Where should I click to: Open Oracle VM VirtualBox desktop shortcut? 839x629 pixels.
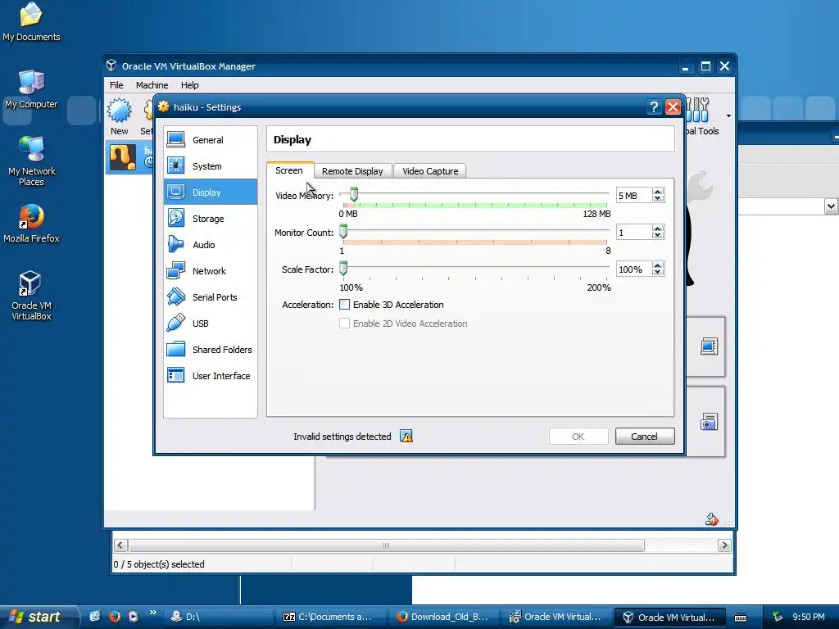tap(31, 296)
